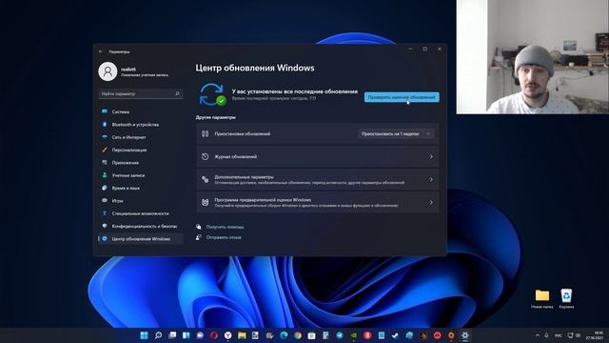This screenshot has height=343, width=609.
Task: Open Telegram from the taskbar
Action: pos(340,335)
